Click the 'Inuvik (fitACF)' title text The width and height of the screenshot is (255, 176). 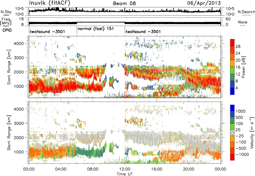point(50,3)
